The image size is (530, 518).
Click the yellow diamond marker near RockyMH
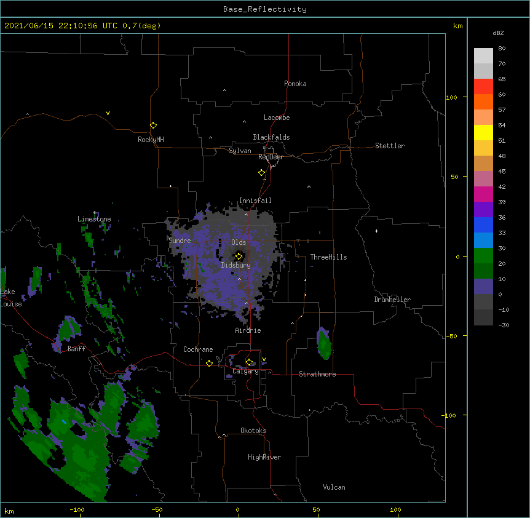(x=153, y=126)
